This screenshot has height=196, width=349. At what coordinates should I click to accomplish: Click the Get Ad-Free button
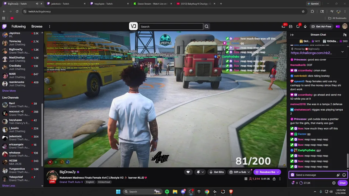(321, 26)
